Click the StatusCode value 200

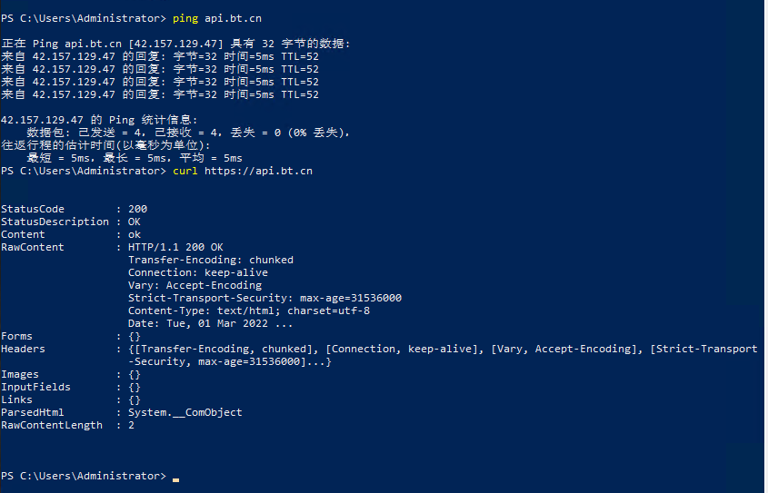click(137, 209)
